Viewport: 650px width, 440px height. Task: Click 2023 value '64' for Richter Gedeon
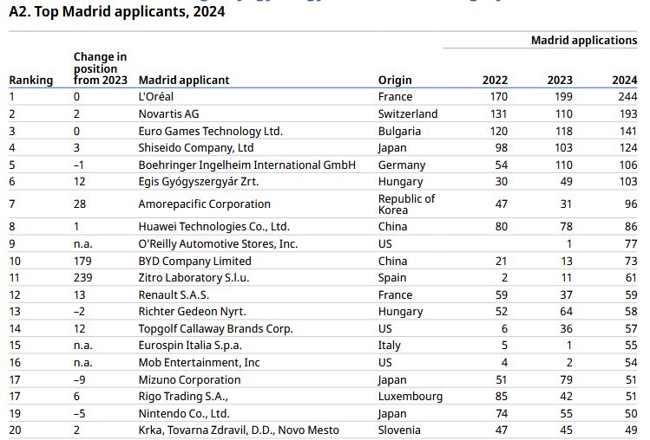566,312
